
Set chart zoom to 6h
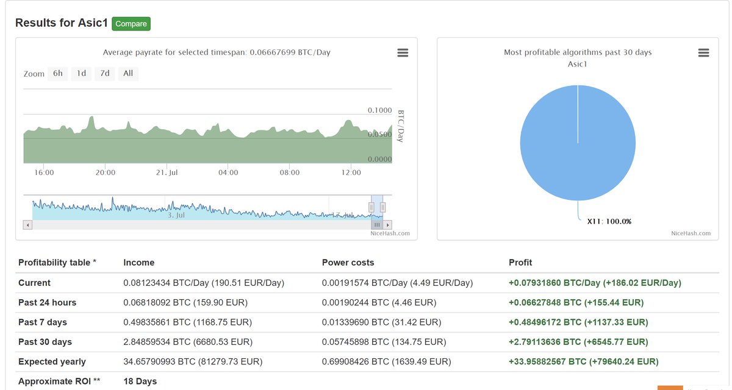(57, 74)
